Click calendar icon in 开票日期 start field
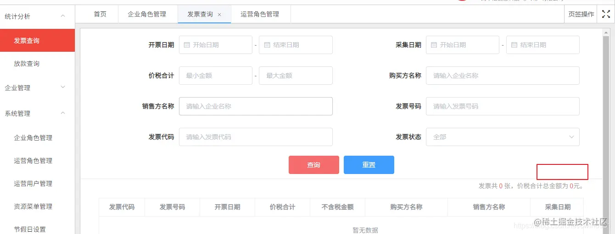 (187, 45)
